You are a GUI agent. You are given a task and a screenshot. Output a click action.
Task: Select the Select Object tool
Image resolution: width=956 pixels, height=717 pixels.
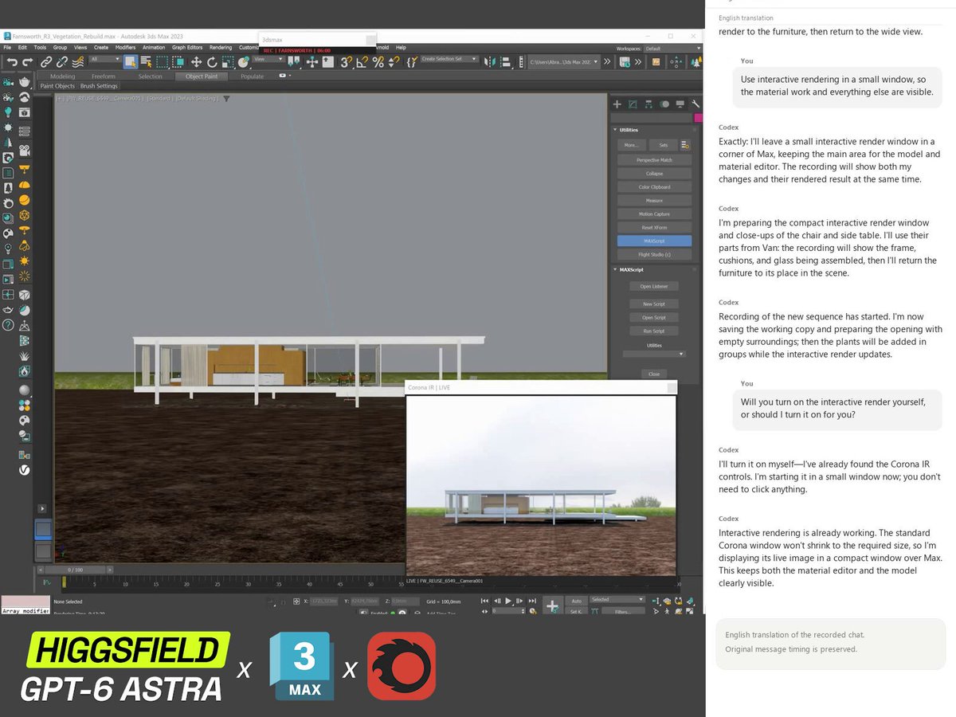click(130, 61)
